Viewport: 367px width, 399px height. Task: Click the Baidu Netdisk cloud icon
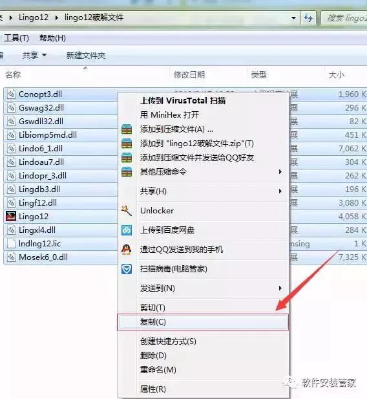coord(127,230)
